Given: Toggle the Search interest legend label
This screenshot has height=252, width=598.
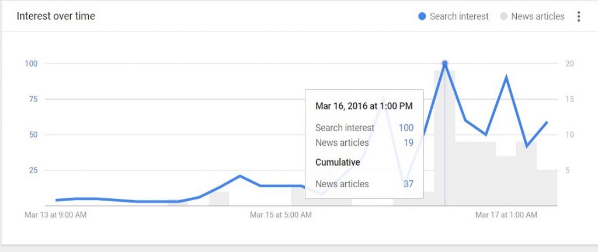Looking at the screenshot, I should (x=459, y=16).
